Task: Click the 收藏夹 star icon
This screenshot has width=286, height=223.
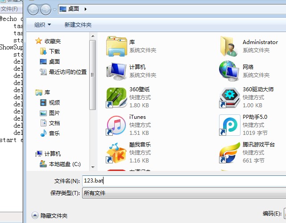Action: point(39,41)
